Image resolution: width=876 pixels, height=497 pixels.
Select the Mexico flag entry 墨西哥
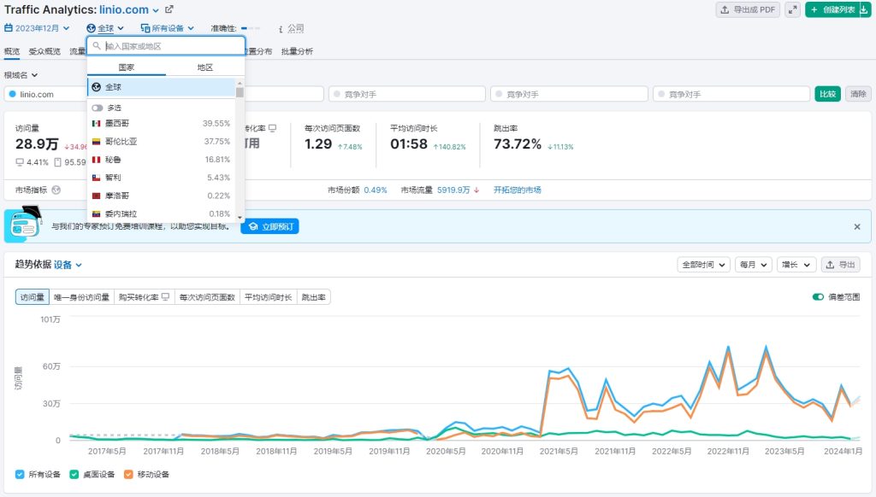tap(161, 123)
